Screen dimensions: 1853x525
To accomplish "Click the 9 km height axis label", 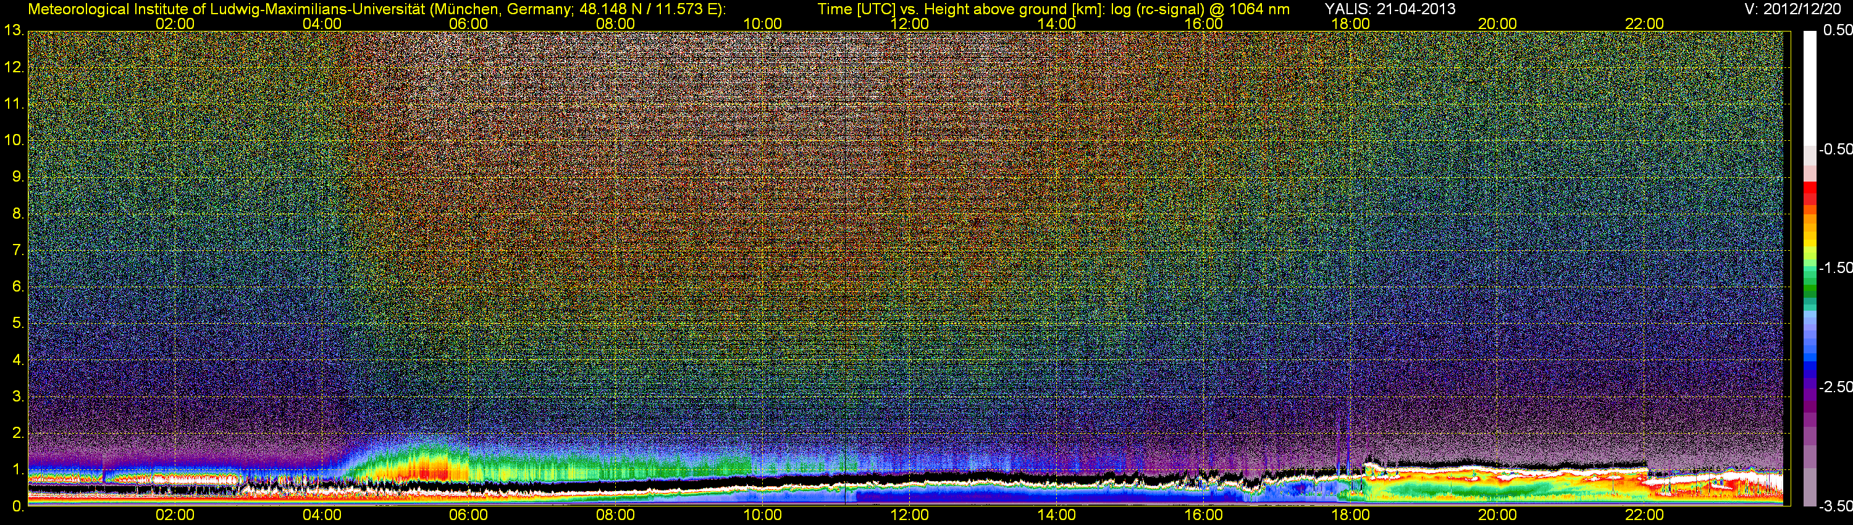I will [17, 177].
